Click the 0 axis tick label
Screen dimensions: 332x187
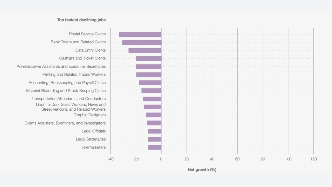(x=161, y=159)
